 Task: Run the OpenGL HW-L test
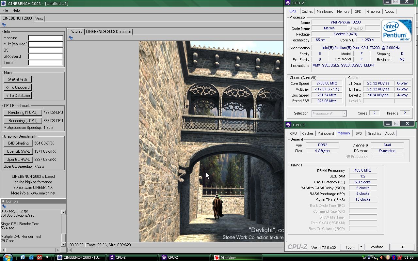click(18, 160)
